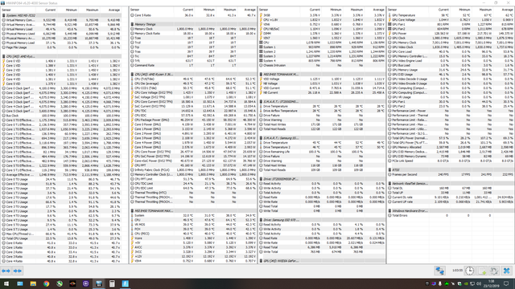Click the expand columns arrows button
This screenshot has width=515, height=289.
[x=6, y=271]
